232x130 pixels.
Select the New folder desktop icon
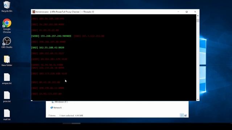coord(7,61)
